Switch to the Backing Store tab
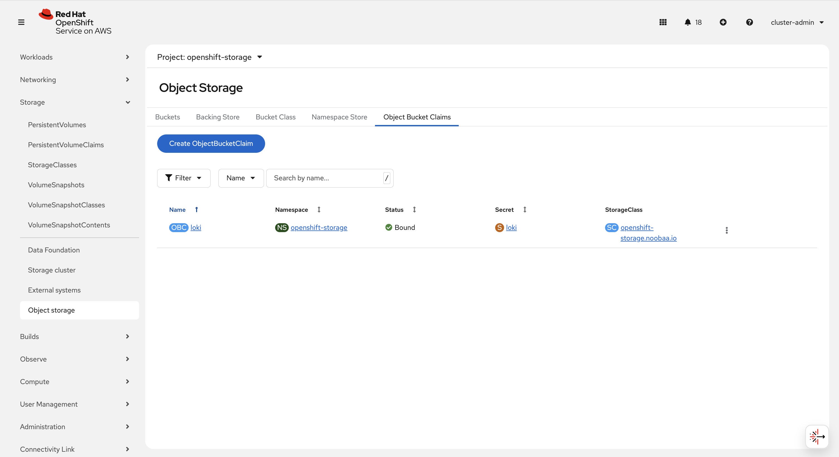The width and height of the screenshot is (839, 457). click(218, 117)
